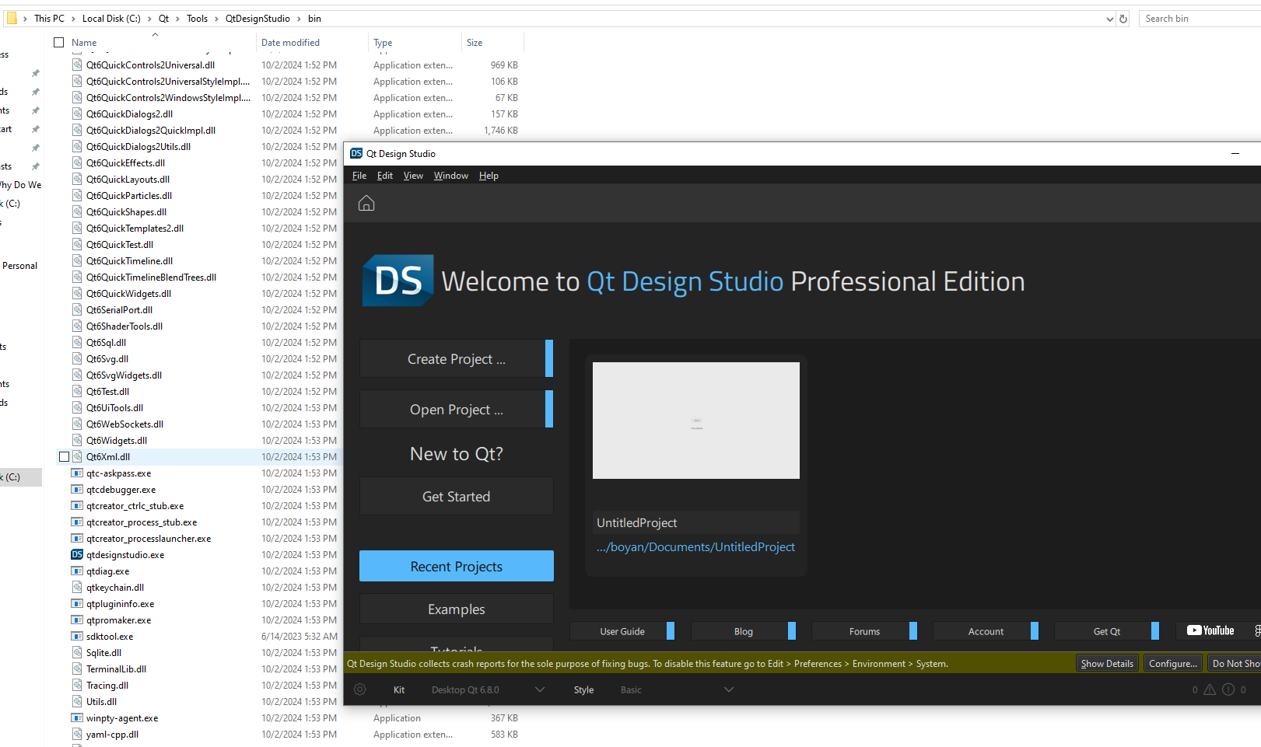Open the Style dropdown showing Basic
The height and width of the screenshot is (747, 1261).
[x=677, y=689]
